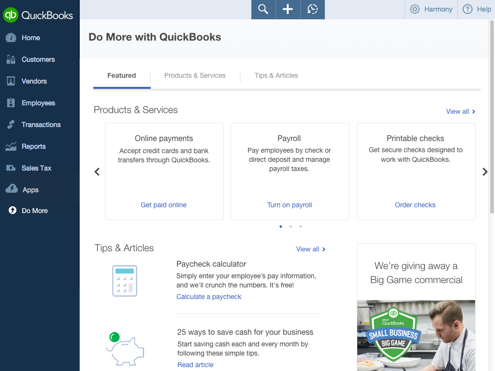Click the Home dashboard icon in sidebar

click(x=11, y=38)
